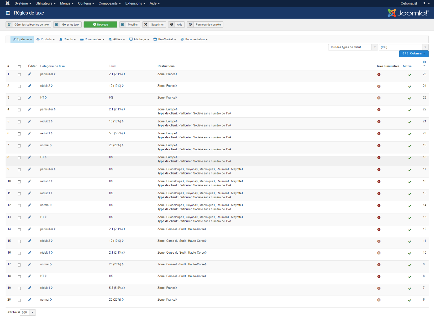Click the green Nouveau button
The image size is (434, 334).
pos(100,24)
